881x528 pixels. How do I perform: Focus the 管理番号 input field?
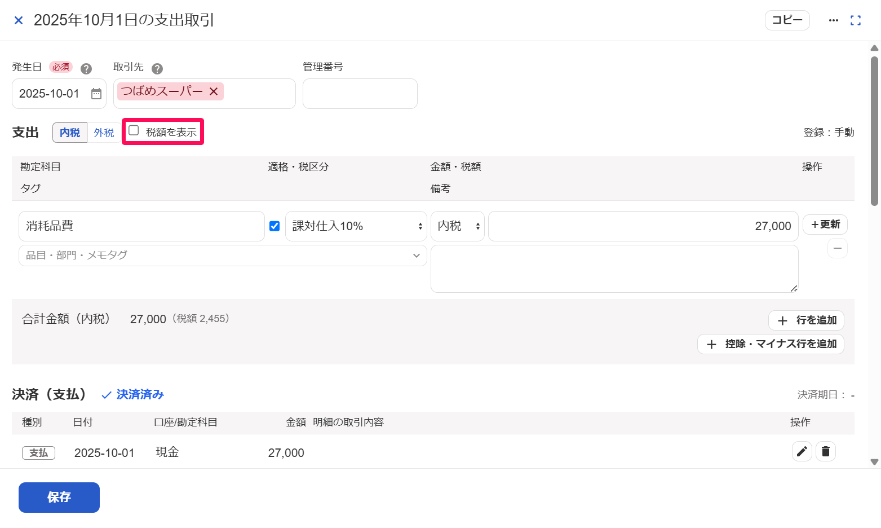point(360,94)
